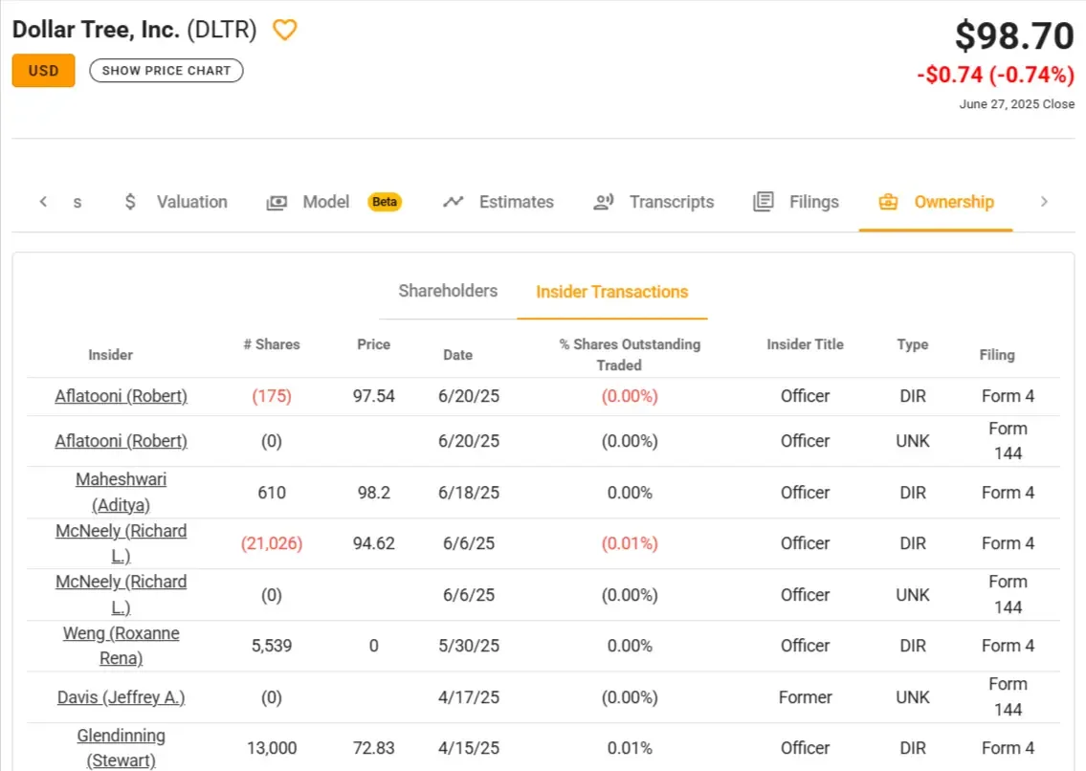
Task: Go to the Transcripts tab
Action: coord(672,202)
